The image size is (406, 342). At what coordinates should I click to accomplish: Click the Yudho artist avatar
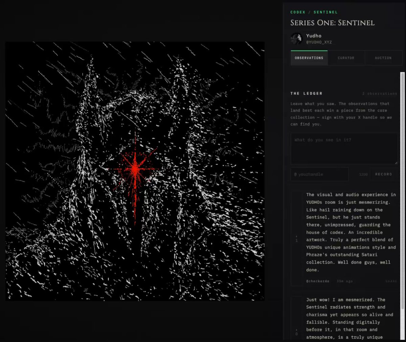click(x=296, y=39)
